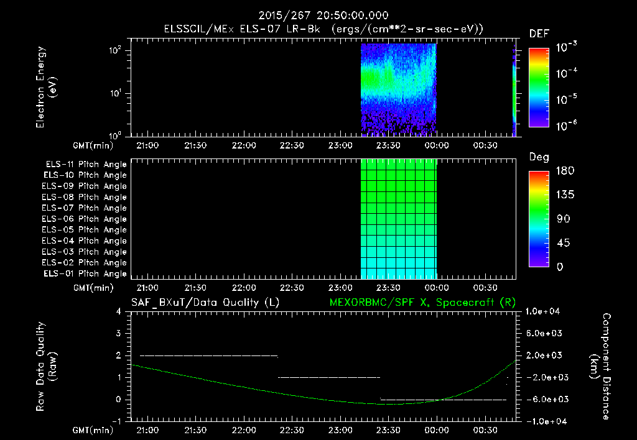The width and height of the screenshot is (637, 440).
Task: Click the 6.0e+03 right axis value
Action: pyautogui.click(x=544, y=334)
